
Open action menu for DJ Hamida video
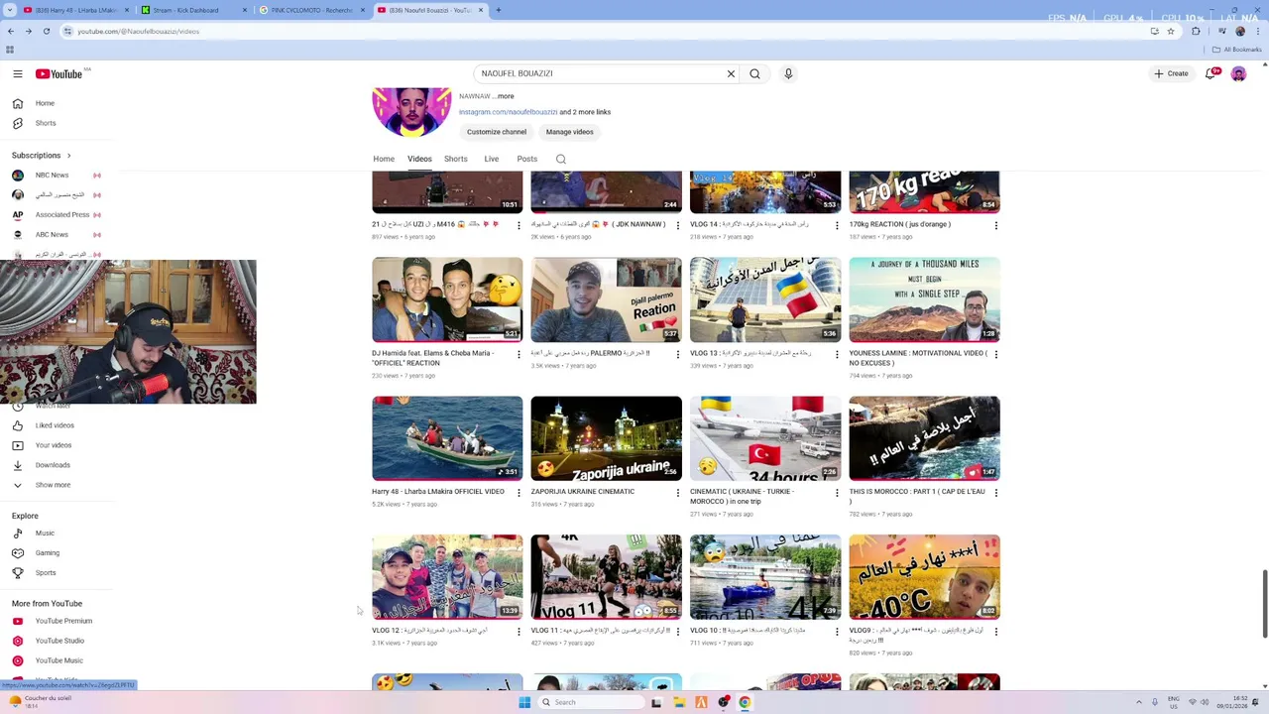[x=519, y=354]
